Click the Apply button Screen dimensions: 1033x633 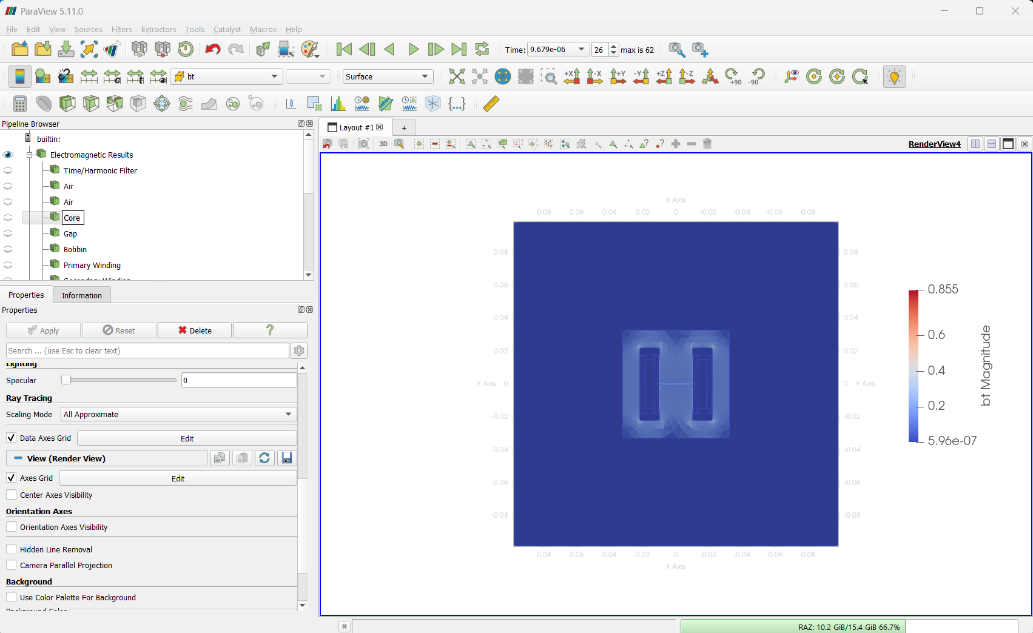point(43,330)
